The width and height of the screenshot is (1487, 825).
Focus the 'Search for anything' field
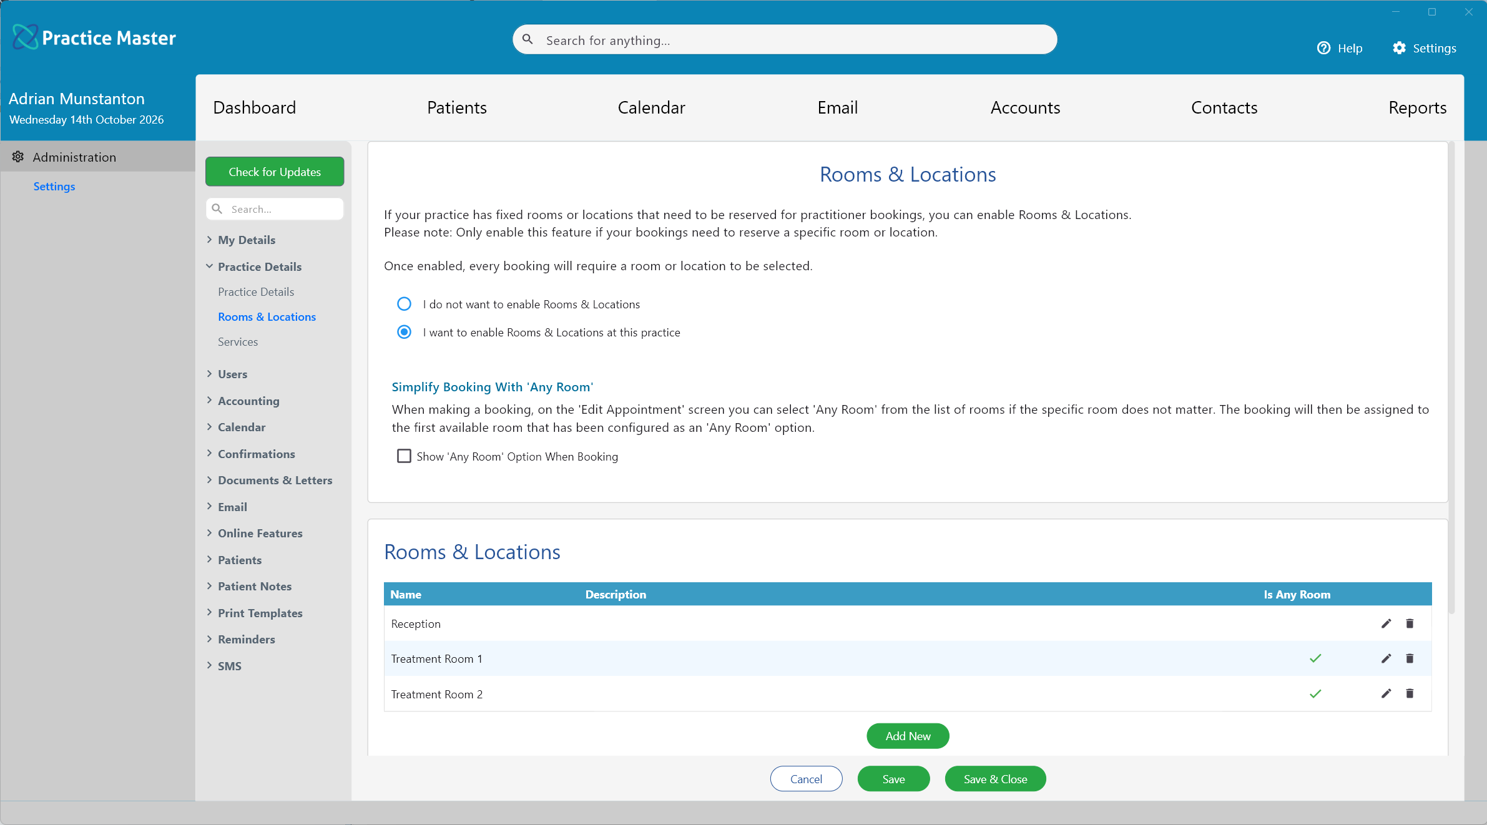point(785,40)
